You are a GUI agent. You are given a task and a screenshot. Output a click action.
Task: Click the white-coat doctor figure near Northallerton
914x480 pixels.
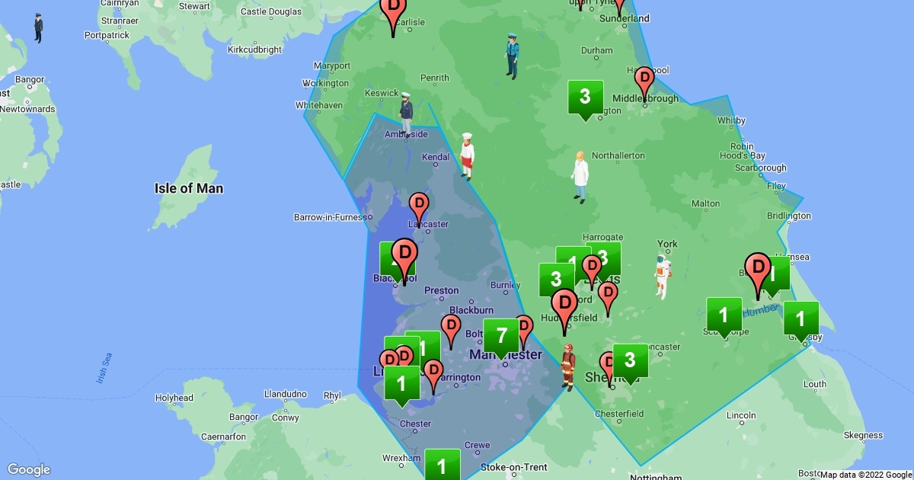coord(580,177)
